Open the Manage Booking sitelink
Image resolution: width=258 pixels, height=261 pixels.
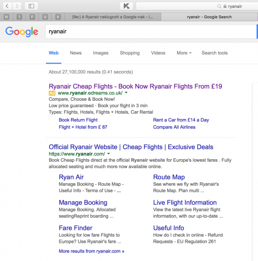(x=83, y=203)
